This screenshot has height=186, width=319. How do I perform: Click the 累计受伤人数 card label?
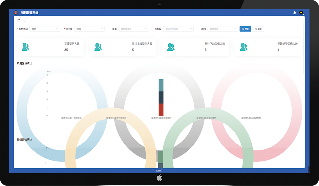72,44
